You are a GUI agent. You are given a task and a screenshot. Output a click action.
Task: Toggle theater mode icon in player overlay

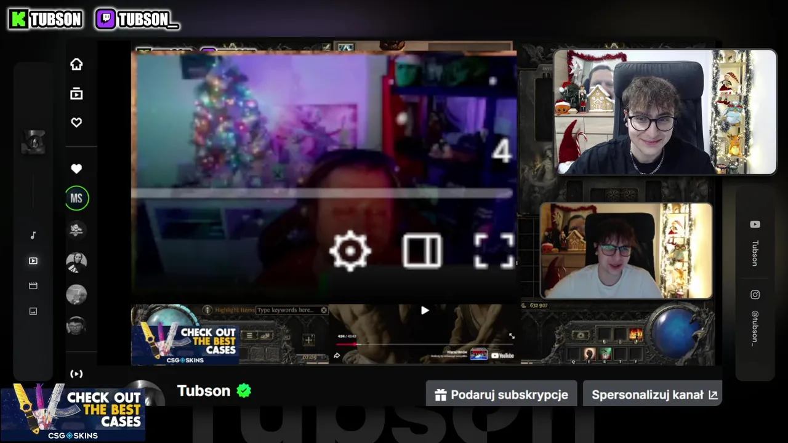[x=422, y=251]
